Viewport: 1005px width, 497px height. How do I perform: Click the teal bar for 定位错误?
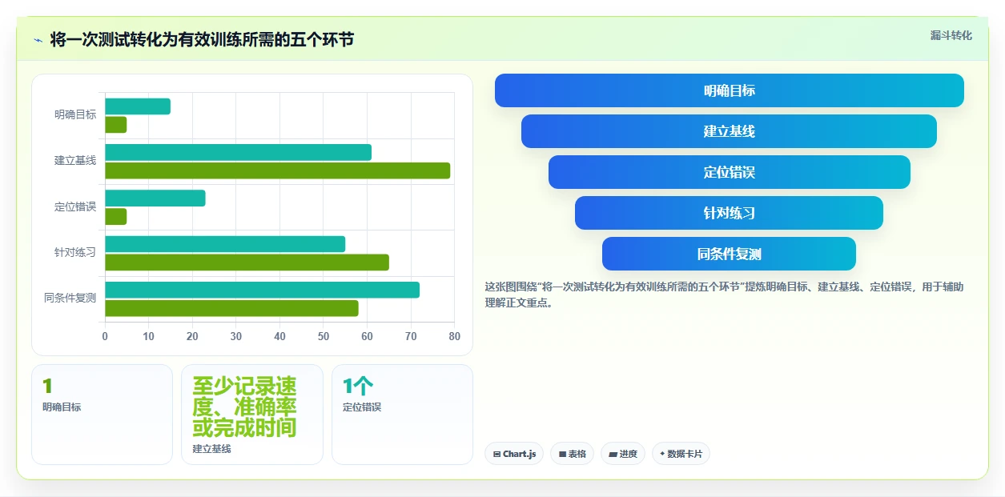pyautogui.click(x=155, y=198)
